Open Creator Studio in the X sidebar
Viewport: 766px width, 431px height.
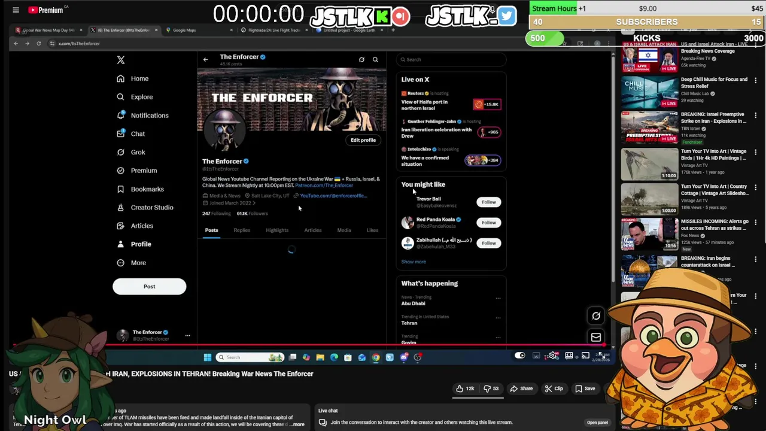145,208
